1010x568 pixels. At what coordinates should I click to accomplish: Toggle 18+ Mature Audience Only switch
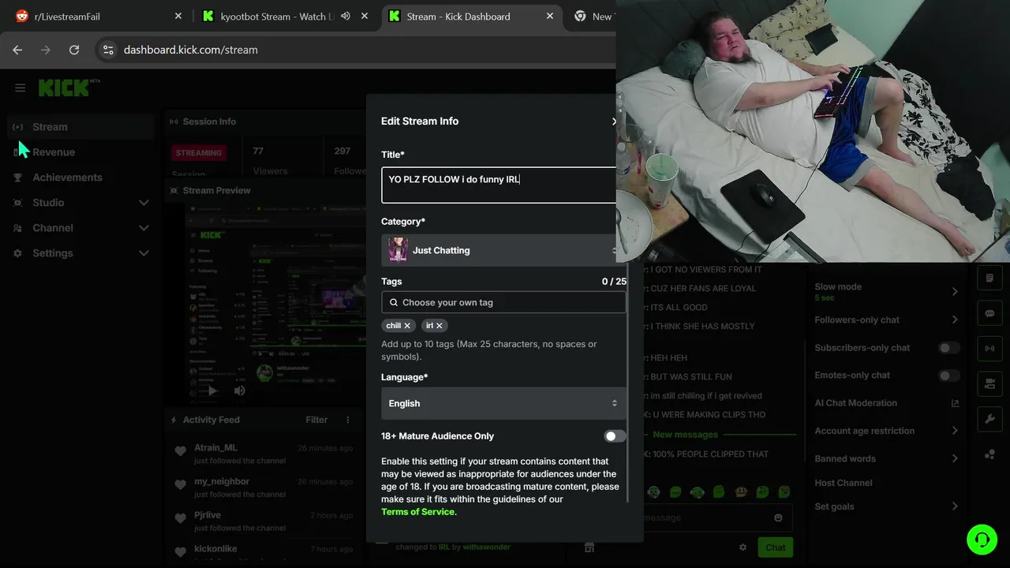pos(615,436)
